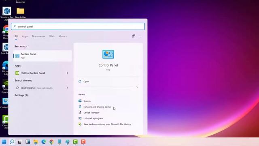Switch to the Documents search tab
The width and height of the screenshot is (259, 146).
[x=38, y=36]
